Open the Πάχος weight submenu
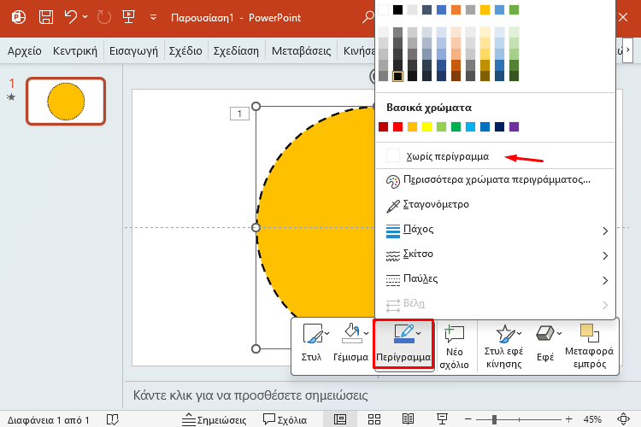The width and height of the screenshot is (641, 427). point(495,230)
